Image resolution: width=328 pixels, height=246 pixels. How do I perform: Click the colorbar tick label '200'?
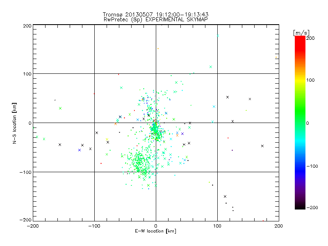[310, 38]
